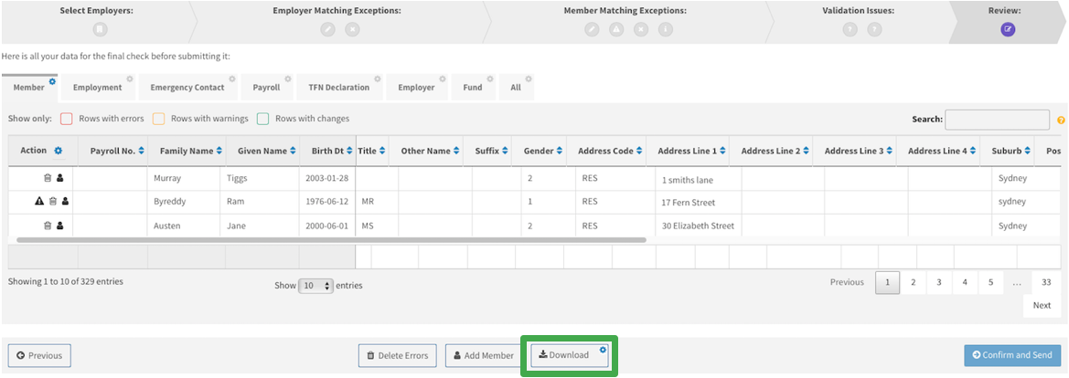Screen dimensions: 1069x378
Task: Go to page 33 of entries
Action: (x=1046, y=283)
